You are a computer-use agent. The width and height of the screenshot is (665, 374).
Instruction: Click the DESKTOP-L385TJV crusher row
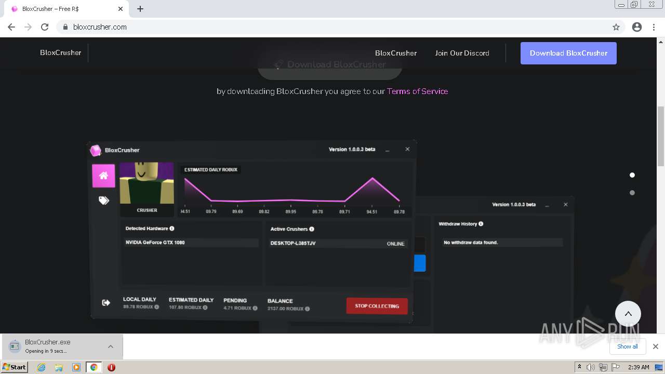click(338, 243)
